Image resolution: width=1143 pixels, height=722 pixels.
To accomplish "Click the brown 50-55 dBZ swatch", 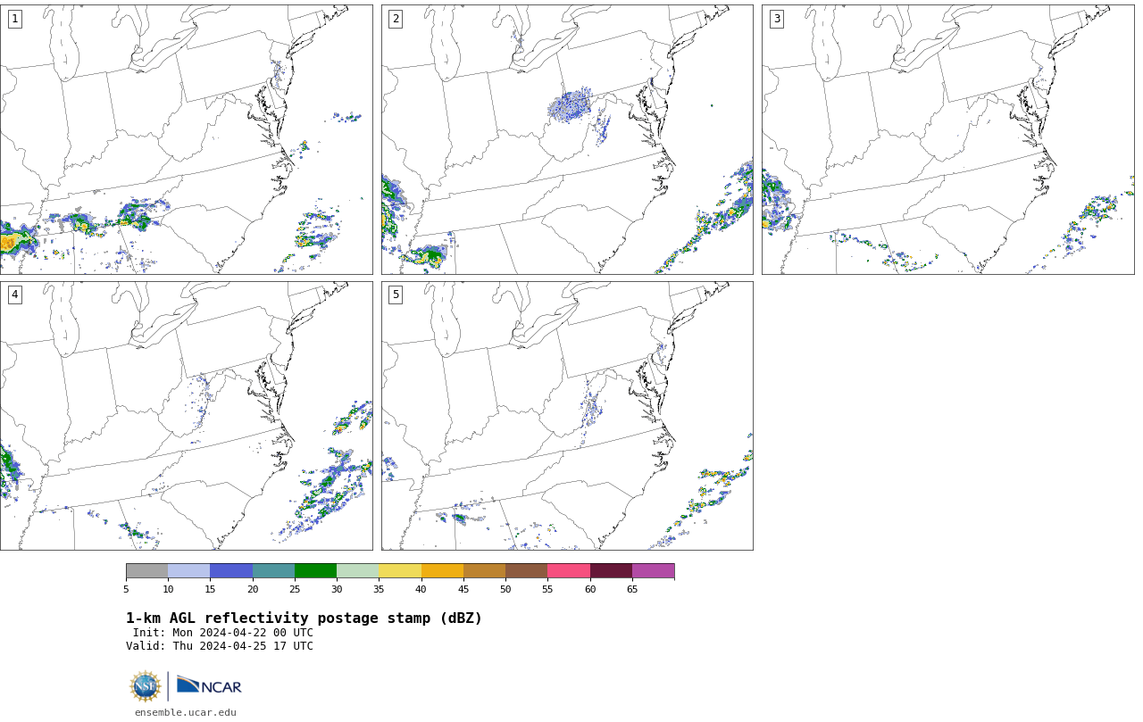I will [x=527, y=571].
